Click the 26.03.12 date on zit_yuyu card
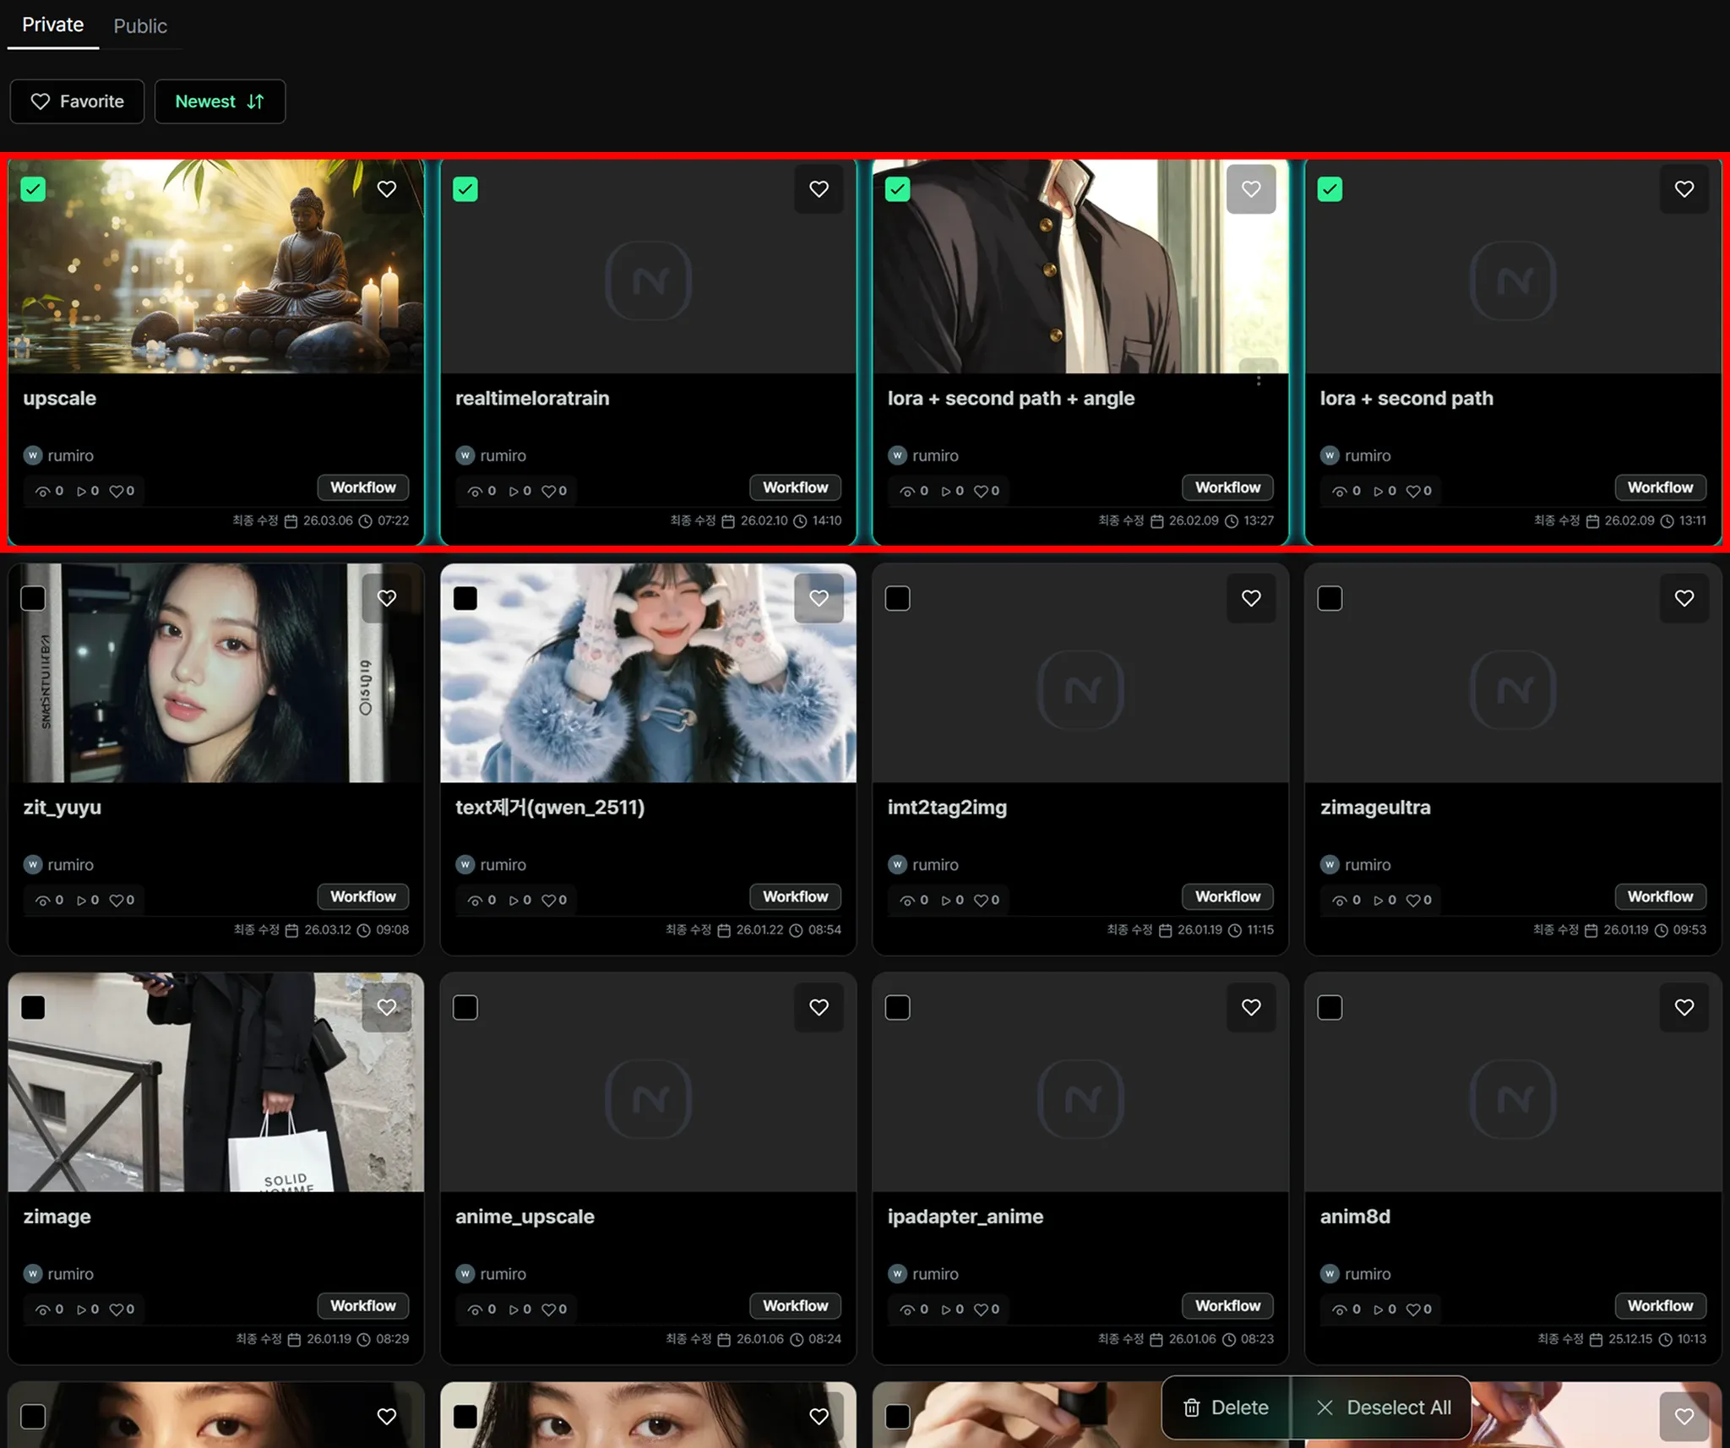 click(328, 930)
